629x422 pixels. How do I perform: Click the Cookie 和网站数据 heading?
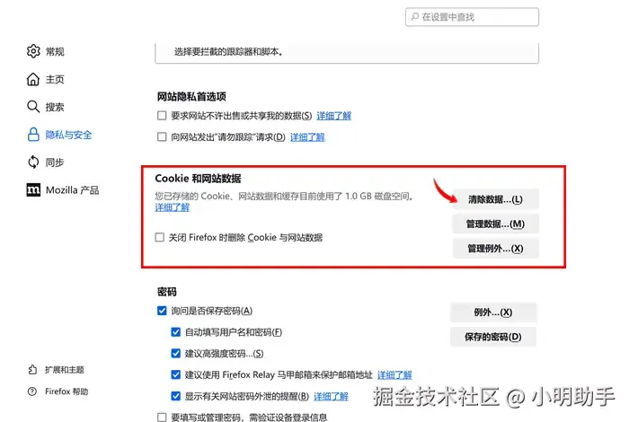[199, 179]
